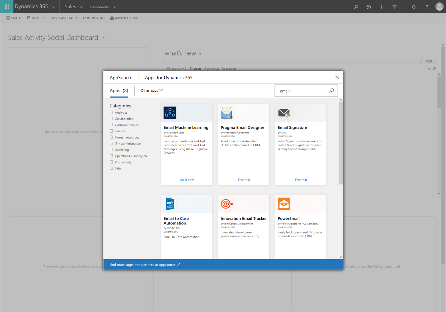Open Advanced Find from command bar
Viewport: 446px width, 312px height.
point(124,18)
